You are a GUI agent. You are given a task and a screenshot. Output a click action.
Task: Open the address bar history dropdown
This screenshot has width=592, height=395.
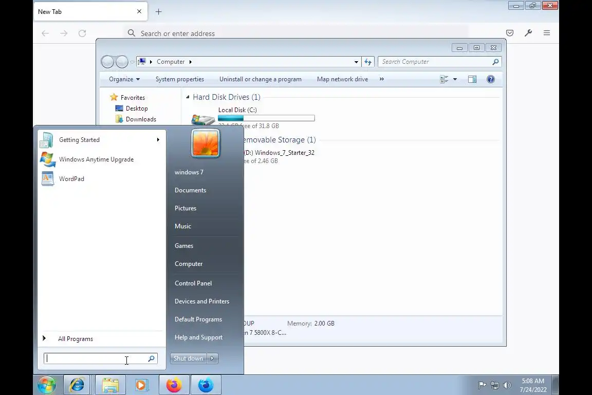coord(356,62)
